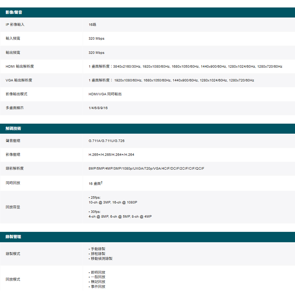
Task: Select the 多畫面顯示 1/4/6/8/9/16 value
Action: click(x=98, y=108)
